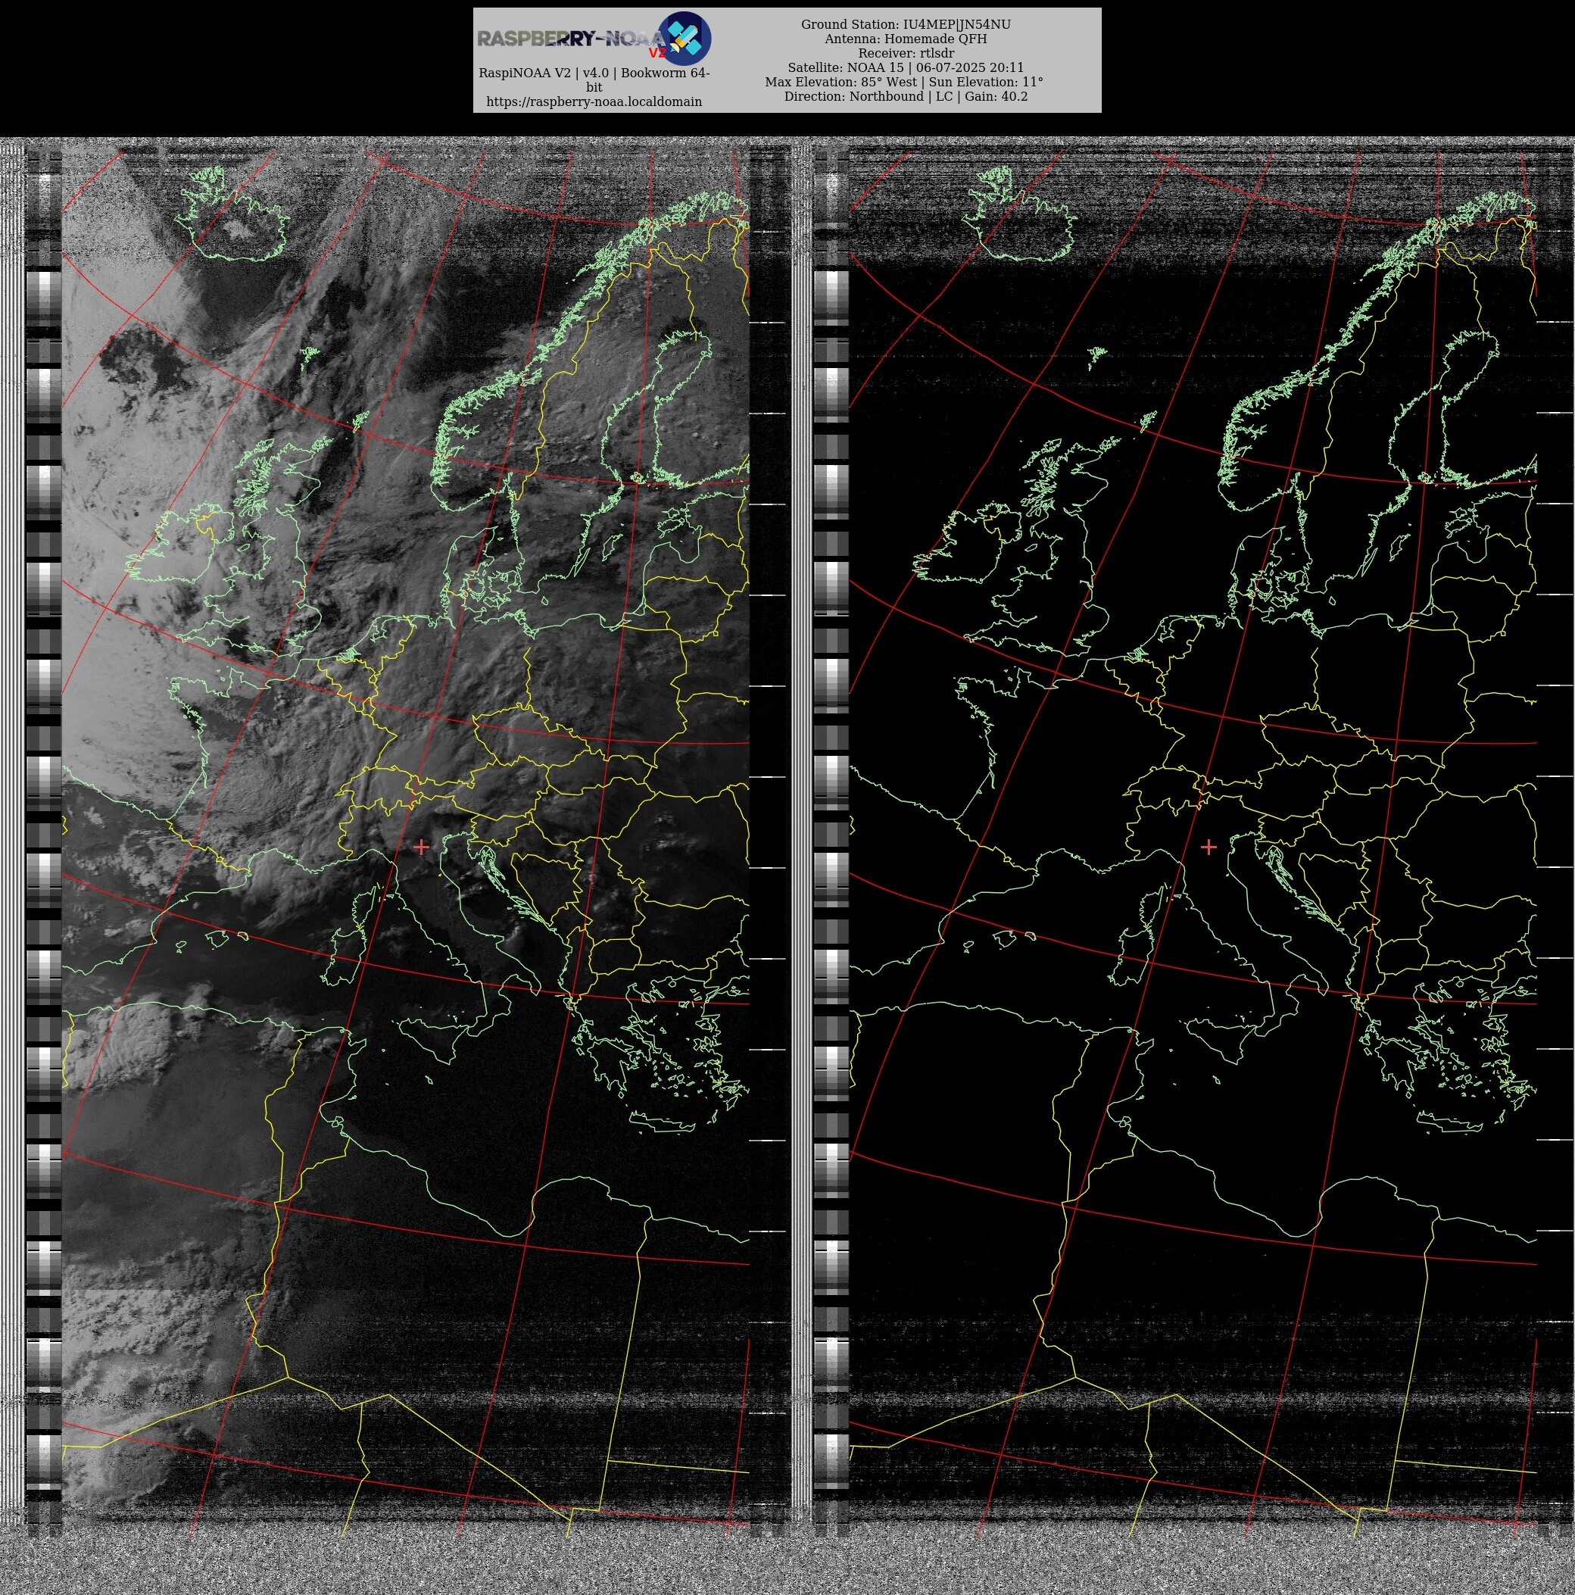Select the 'RaspiNOAA V2 | v4.0 | Bookworm 64-bit' text

594,80
